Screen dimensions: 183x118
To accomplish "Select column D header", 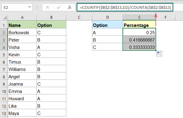I will click(x=108, y=17).
